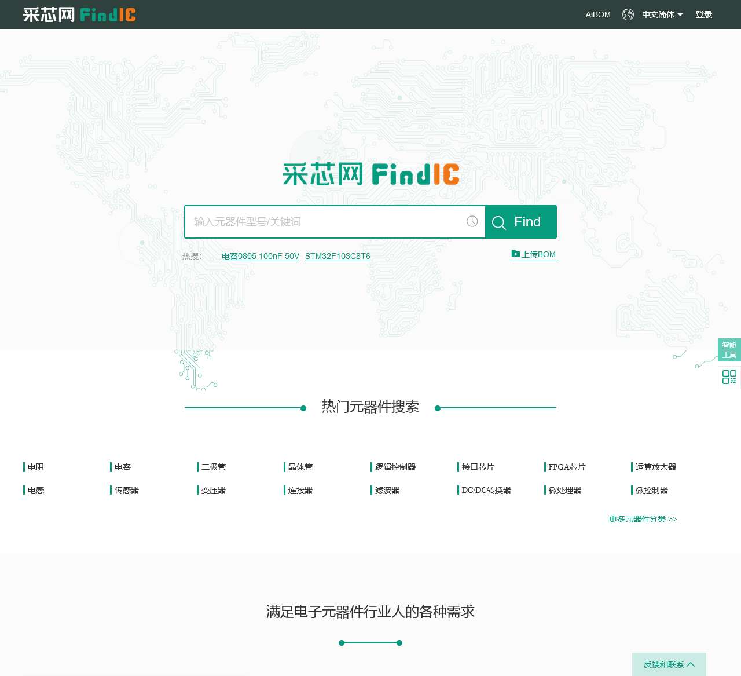Click the 采芯网 FindIC header logo

click(x=79, y=14)
